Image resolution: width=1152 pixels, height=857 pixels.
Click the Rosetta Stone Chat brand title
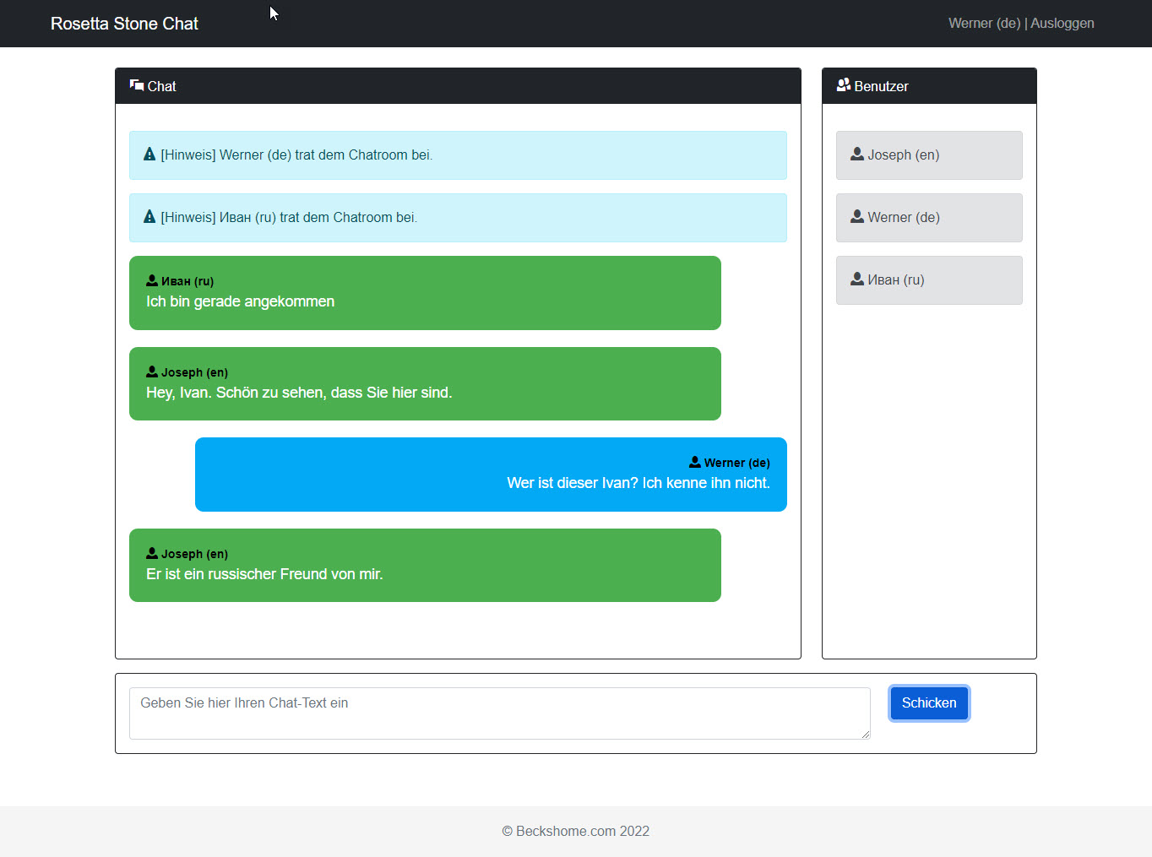[x=124, y=24]
